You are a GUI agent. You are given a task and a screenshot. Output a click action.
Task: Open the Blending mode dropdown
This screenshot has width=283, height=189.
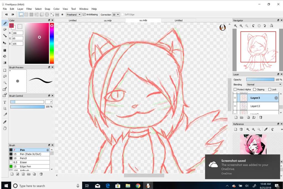[x=264, y=84]
